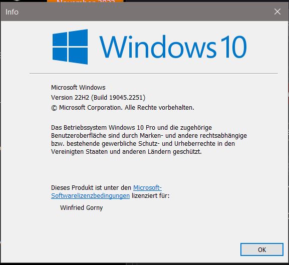
Task: Click the empty title bar area of Info window
Action: pos(144,12)
